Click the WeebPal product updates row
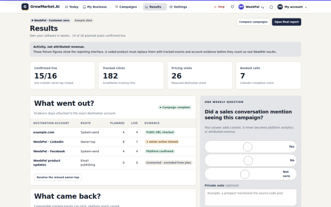The width and height of the screenshot is (331, 207). click(x=113, y=163)
